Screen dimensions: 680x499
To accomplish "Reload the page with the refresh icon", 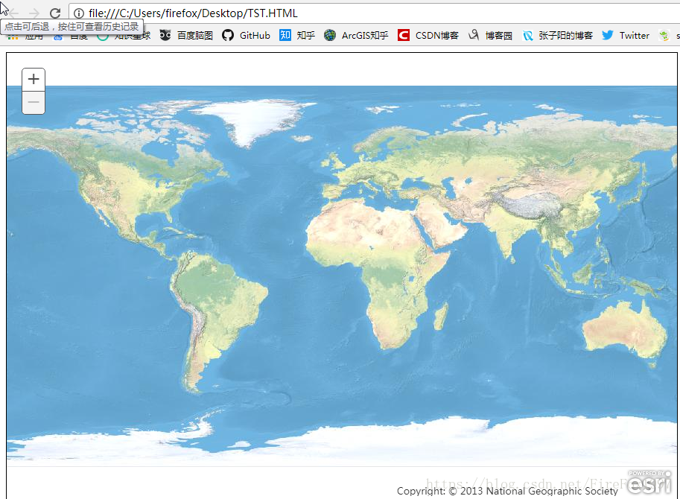I will pyautogui.click(x=55, y=13).
